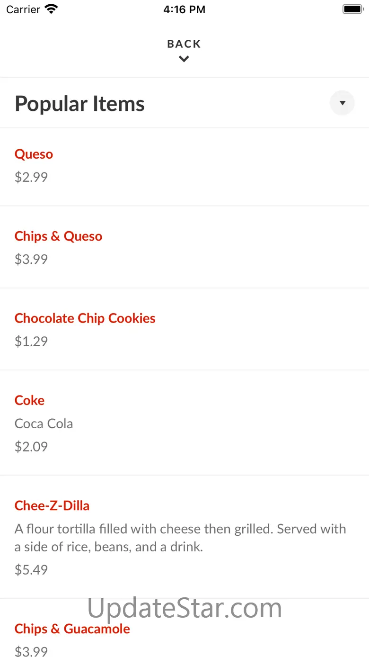Tap the Popular Items heading

point(79,104)
